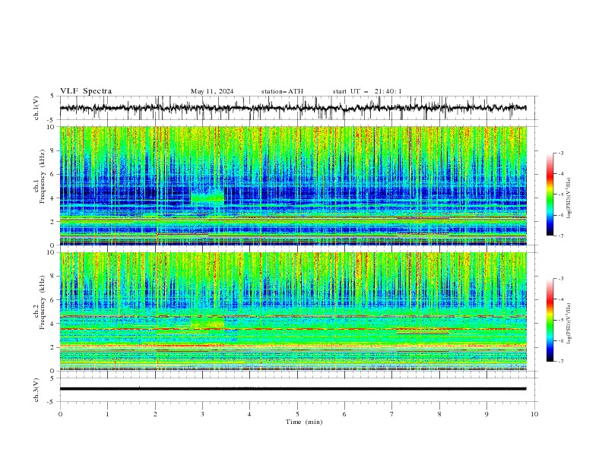Click the "Time (min)" axis label
This screenshot has height=465, width=602.
(304, 422)
